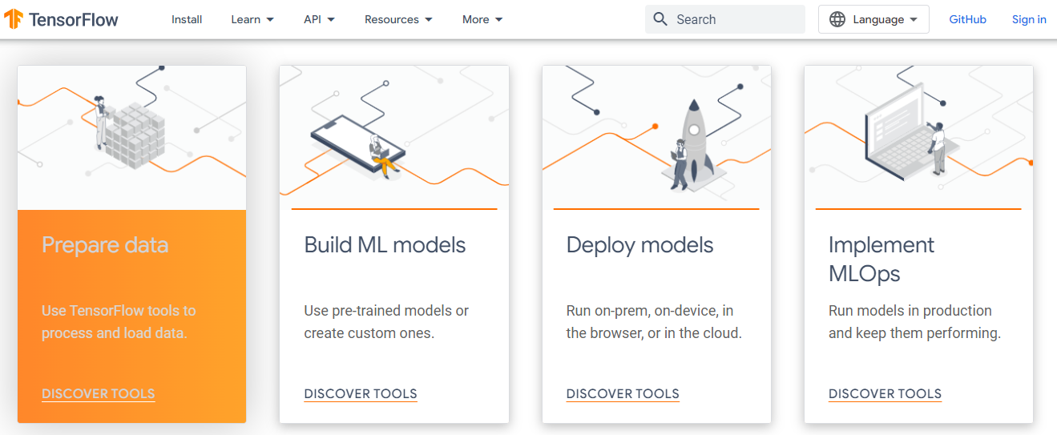Click the TensorFlow logo
The image size is (1057, 435).
[61, 19]
